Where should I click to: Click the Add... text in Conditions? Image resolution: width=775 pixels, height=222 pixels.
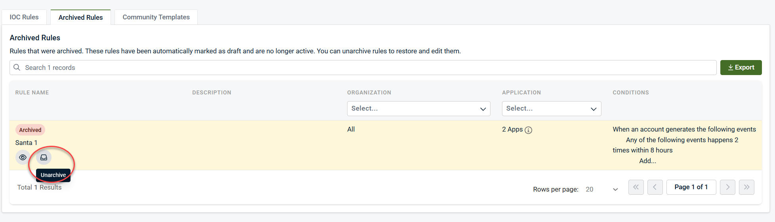click(647, 161)
